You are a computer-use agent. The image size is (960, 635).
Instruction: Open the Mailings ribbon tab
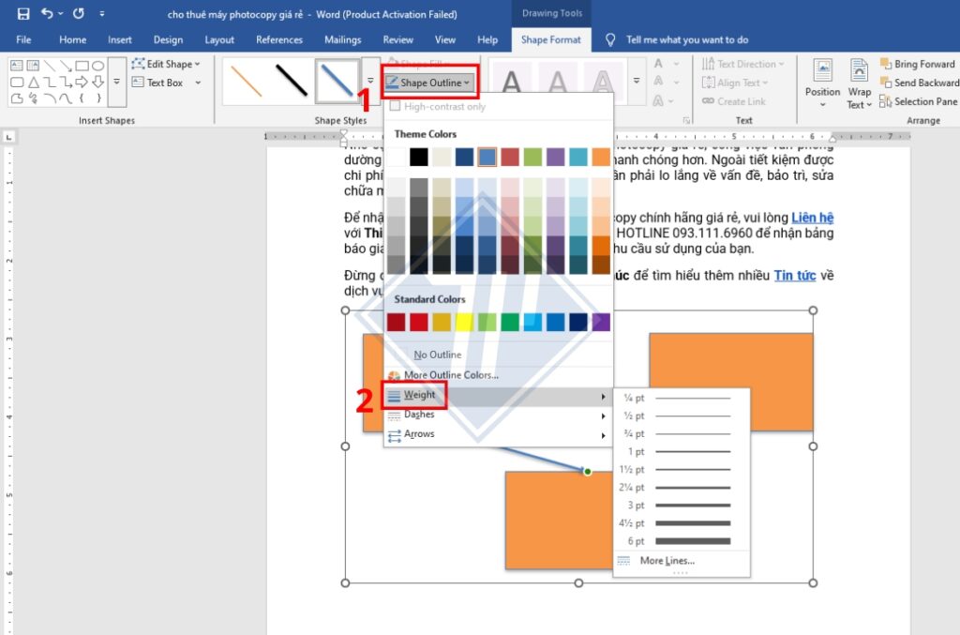pyautogui.click(x=342, y=39)
